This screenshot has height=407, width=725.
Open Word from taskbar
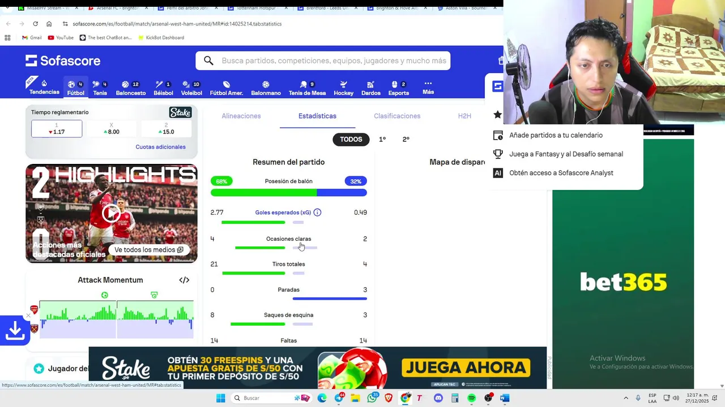pyautogui.click(x=505, y=398)
